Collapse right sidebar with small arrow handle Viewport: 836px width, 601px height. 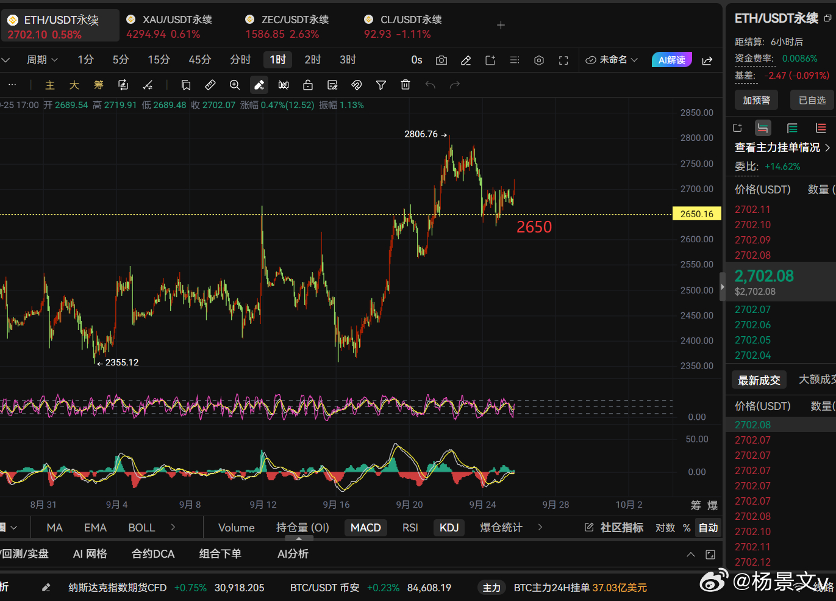[722, 287]
